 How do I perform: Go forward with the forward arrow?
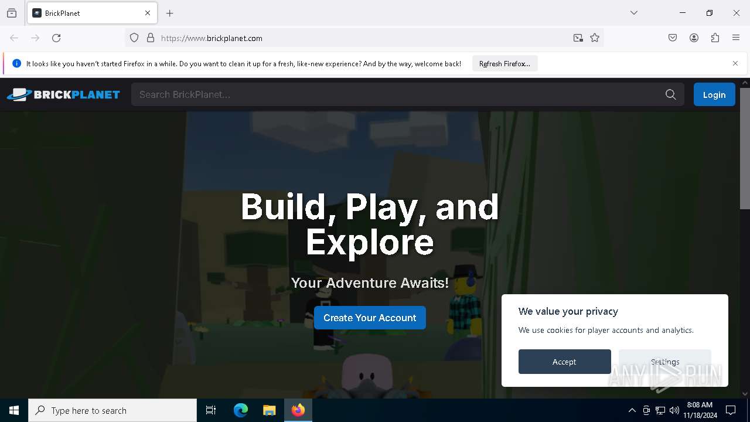[x=35, y=38]
